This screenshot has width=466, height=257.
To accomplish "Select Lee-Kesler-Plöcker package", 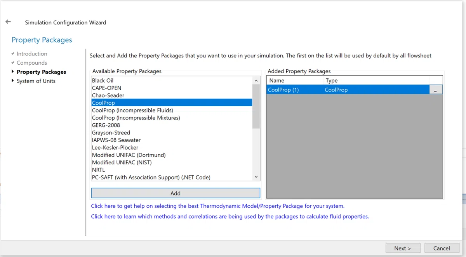I will pyautogui.click(x=172, y=147).
